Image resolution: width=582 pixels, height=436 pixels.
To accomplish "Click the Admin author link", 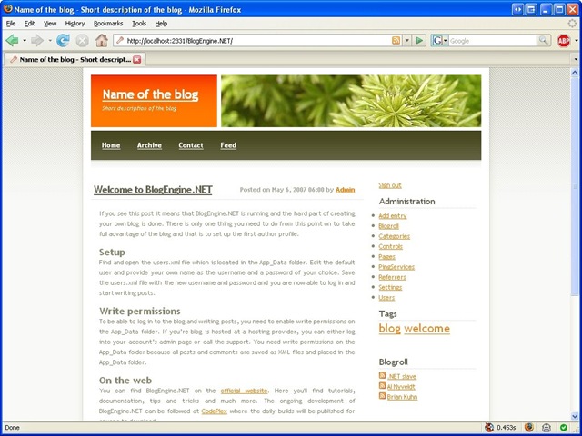I will pos(346,190).
